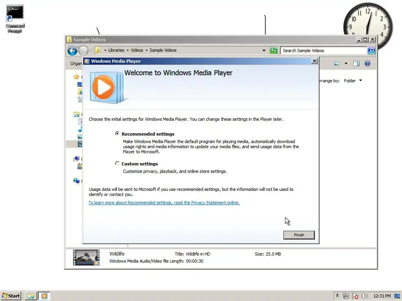
Task: Select the Music library icon
Action: (x=80, y=129)
